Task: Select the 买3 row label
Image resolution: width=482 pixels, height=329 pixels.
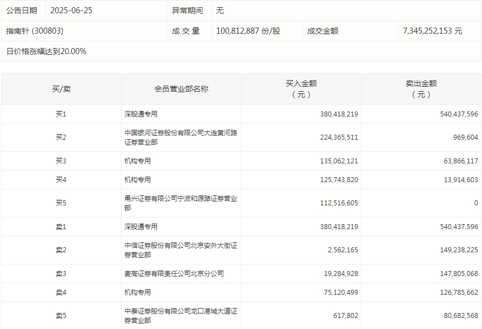Action: point(61,161)
